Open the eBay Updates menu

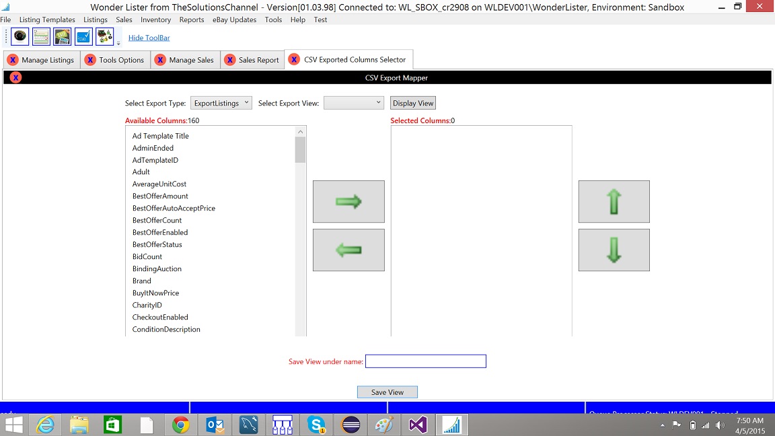(234, 20)
